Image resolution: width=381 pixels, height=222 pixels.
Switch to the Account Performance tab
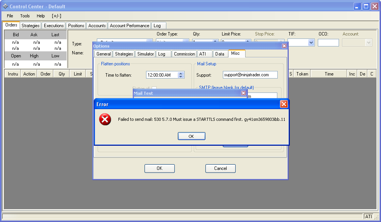pyautogui.click(x=129, y=26)
